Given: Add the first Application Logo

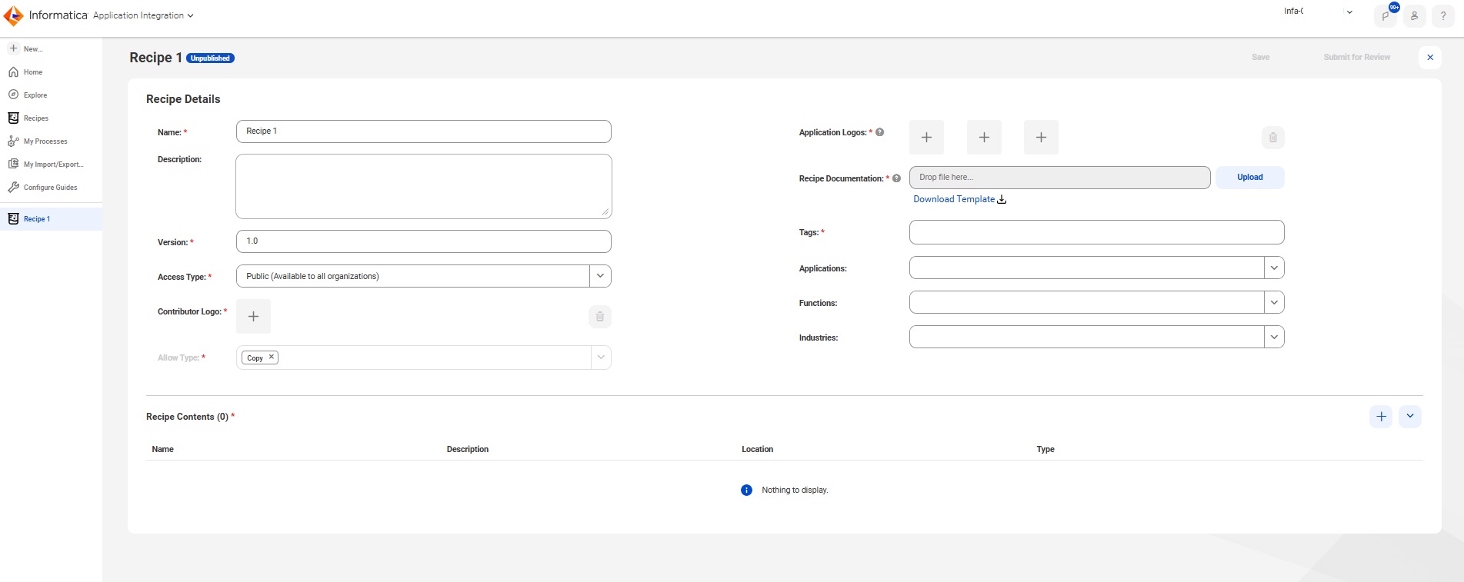Looking at the screenshot, I should pyautogui.click(x=926, y=137).
